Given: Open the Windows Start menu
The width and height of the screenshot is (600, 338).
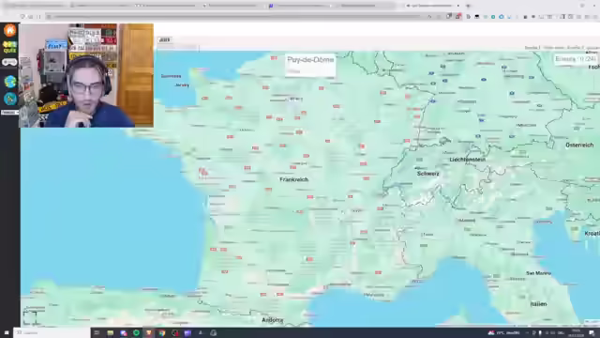Looking at the screenshot, I should click(x=7, y=332).
